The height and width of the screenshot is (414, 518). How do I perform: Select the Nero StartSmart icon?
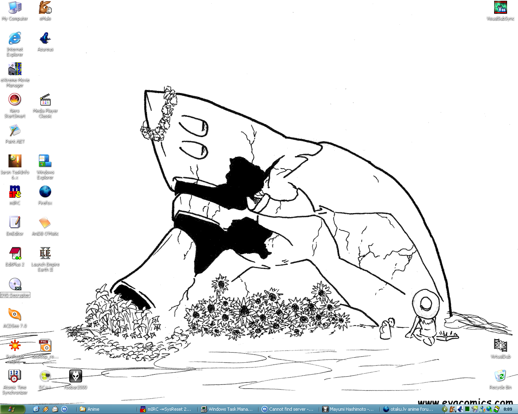click(15, 106)
